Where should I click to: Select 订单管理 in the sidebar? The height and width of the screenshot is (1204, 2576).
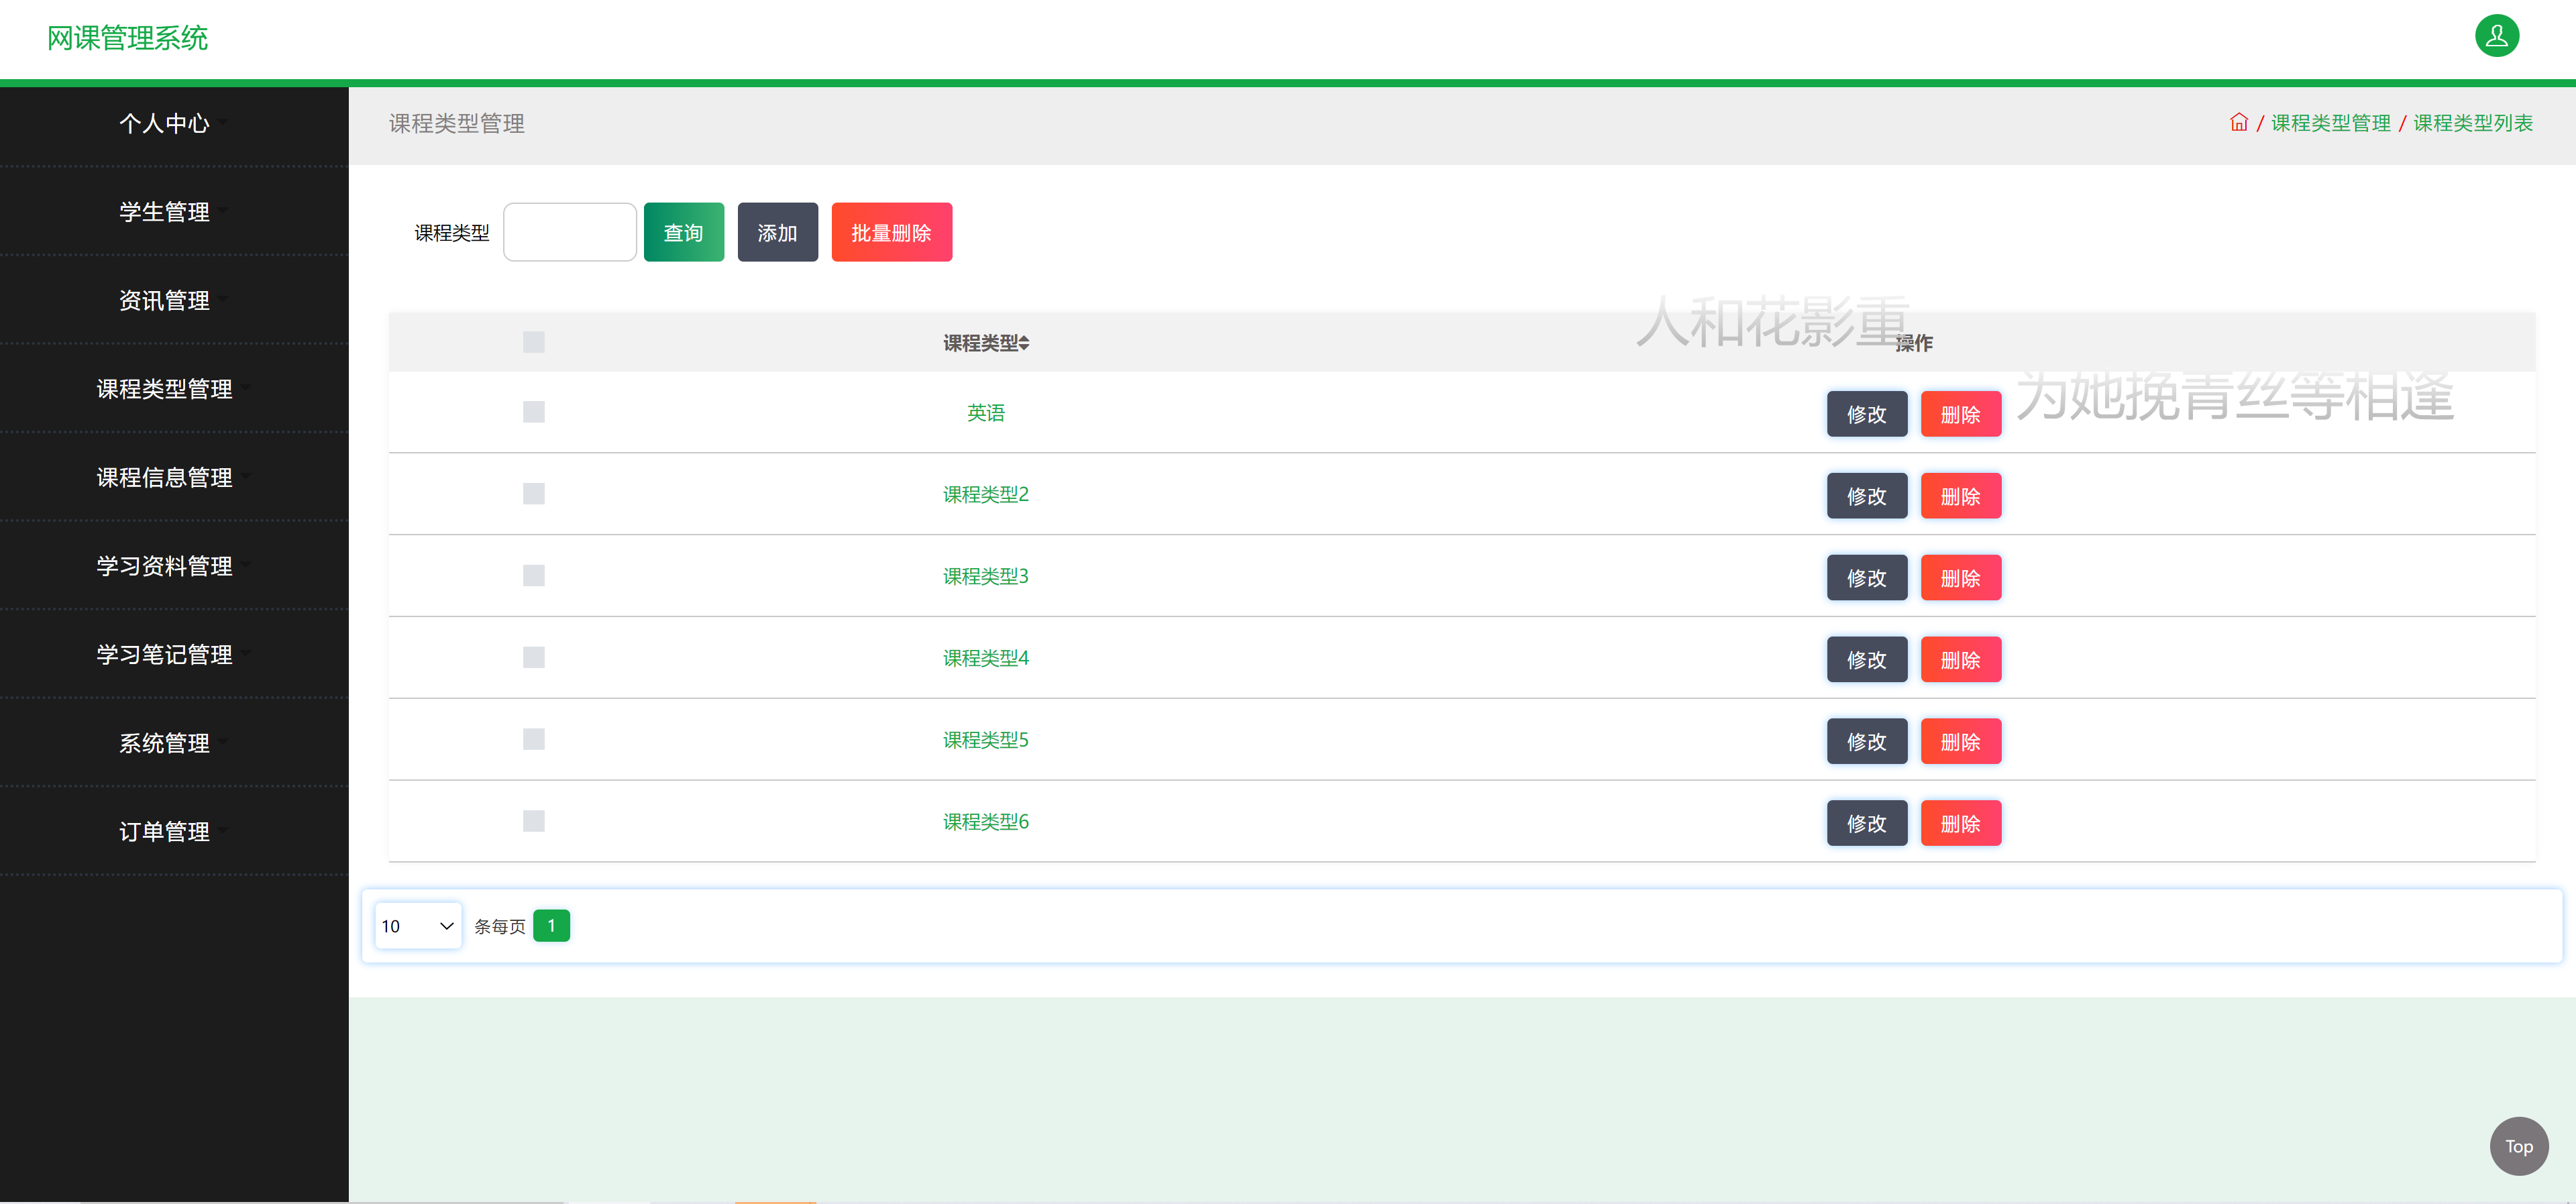[165, 831]
